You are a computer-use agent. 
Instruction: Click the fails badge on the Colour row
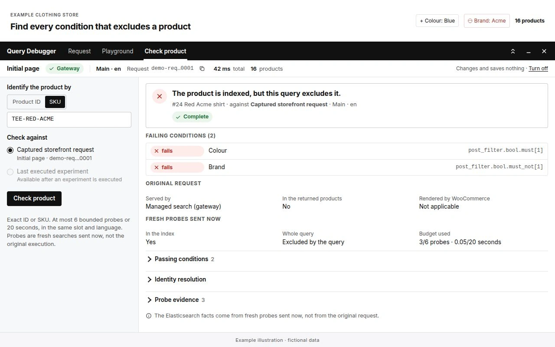tap(177, 151)
